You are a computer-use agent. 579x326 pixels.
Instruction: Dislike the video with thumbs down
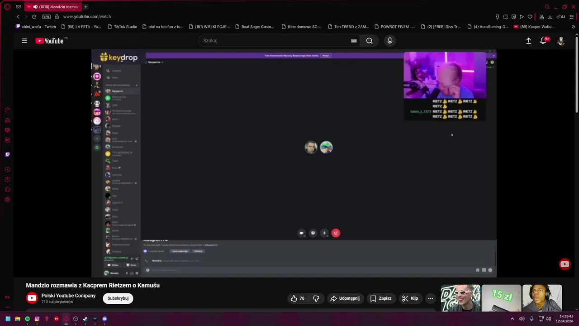pyautogui.click(x=316, y=298)
